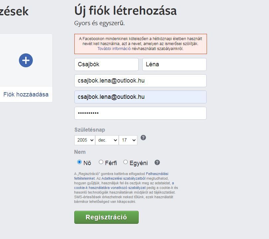This screenshot has width=269, height=239.
Task: Click the Fiók hozzáadása link
Action: [26, 94]
